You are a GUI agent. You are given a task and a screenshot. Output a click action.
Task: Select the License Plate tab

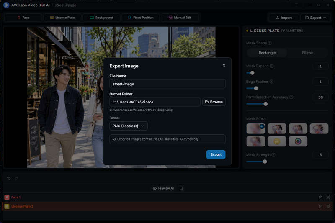coord(62,18)
